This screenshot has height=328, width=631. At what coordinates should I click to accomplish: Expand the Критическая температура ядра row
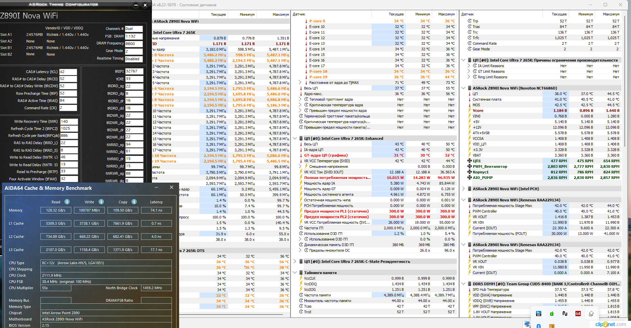click(300, 105)
